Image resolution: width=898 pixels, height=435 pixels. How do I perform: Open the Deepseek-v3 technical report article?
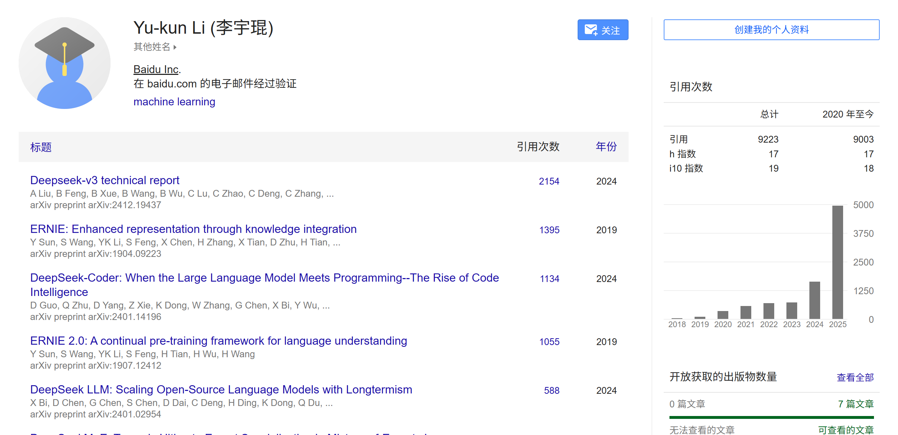tap(104, 180)
